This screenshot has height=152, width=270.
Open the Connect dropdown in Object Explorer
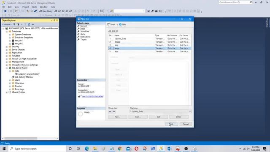point(7,24)
